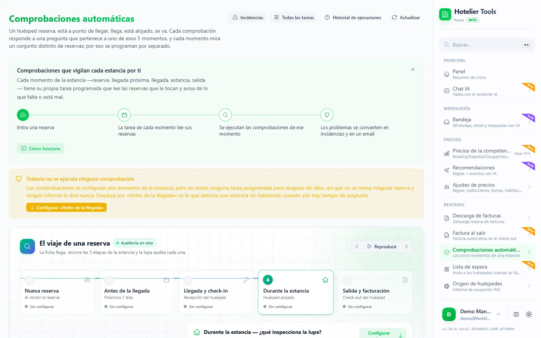Click the Actualizar refresh button
The width and height of the screenshot is (541, 338).
[x=406, y=17]
